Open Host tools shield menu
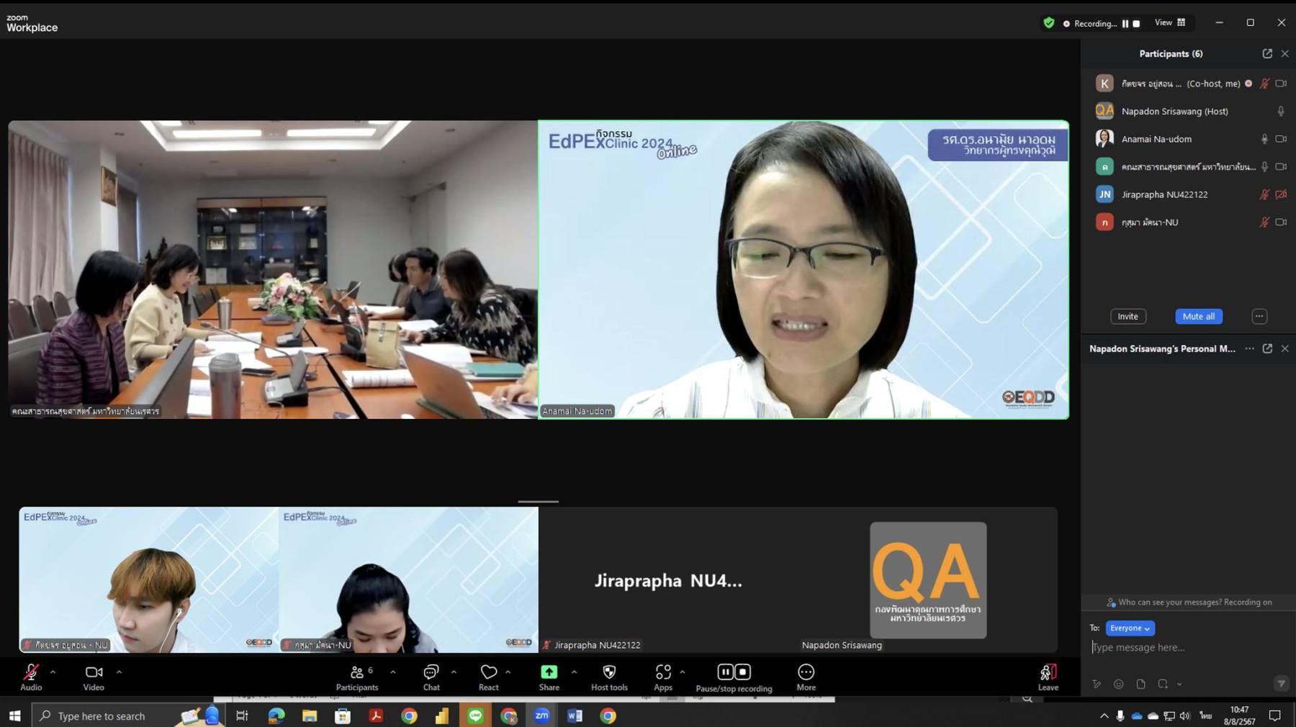 [x=609, y=677]
